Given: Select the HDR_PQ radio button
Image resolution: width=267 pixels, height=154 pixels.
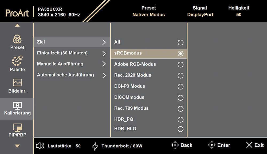Looking at the screenshot, I should point(180,119).
